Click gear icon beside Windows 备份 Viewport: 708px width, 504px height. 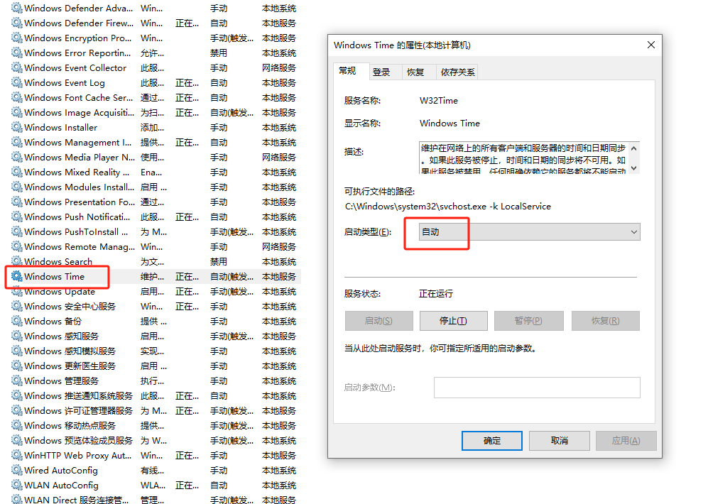point(17,321)
